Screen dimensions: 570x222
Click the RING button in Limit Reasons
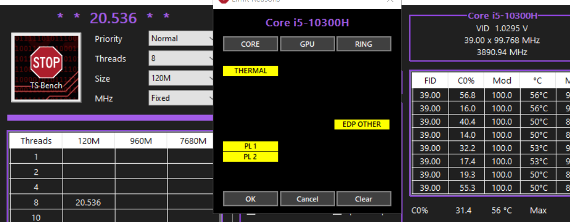point(364,44)
